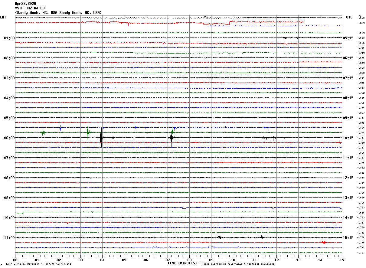
Task: Click the DC offset value "-2093"
Action: pyautogui.click(x=361, y=38)
